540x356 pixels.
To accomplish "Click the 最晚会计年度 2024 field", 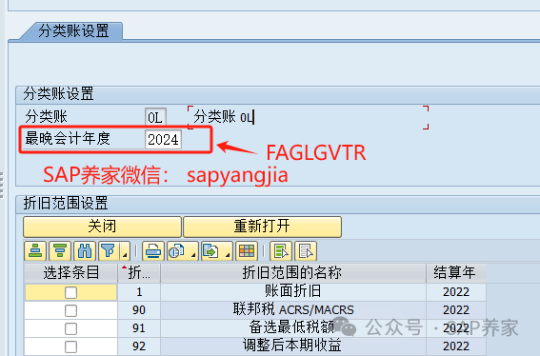I will point(163,139).
